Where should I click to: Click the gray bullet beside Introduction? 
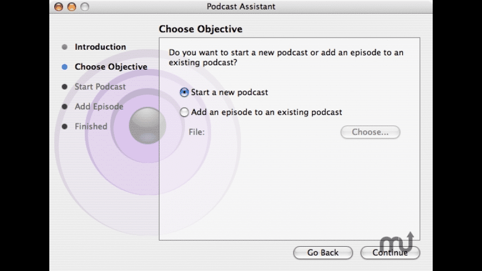click(65, 47)
